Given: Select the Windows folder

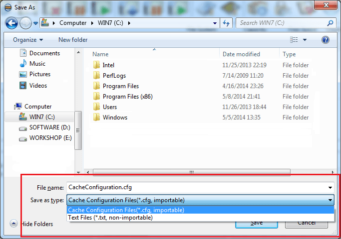Looking at the screenshot, I should coord(115,118).
